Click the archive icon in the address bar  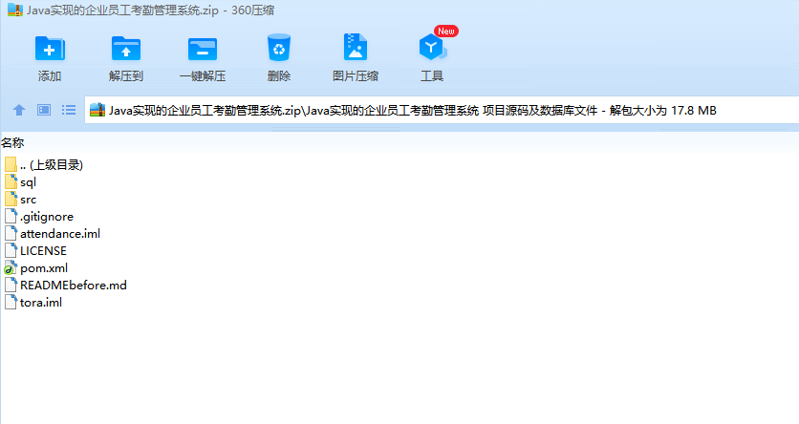(97, 110)
